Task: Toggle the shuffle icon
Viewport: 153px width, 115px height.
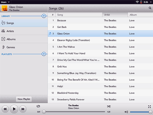Action: coord(109,106)
